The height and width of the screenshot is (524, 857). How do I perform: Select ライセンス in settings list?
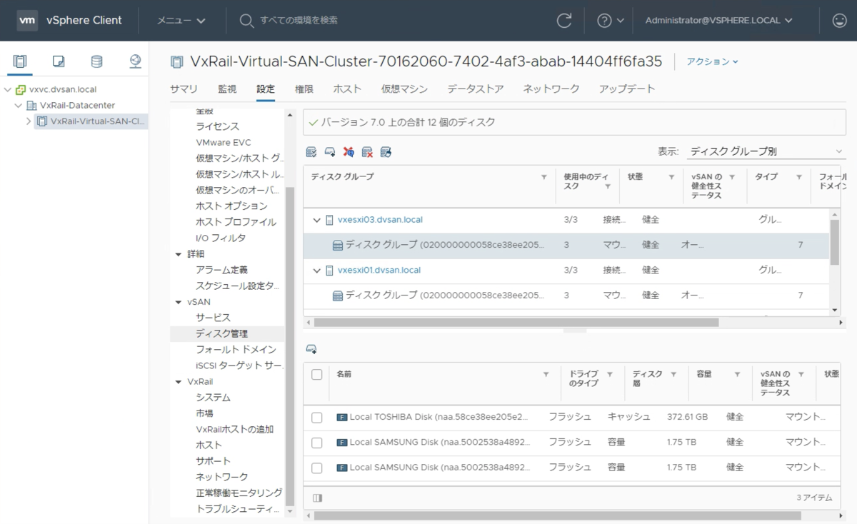pos(218,126)
